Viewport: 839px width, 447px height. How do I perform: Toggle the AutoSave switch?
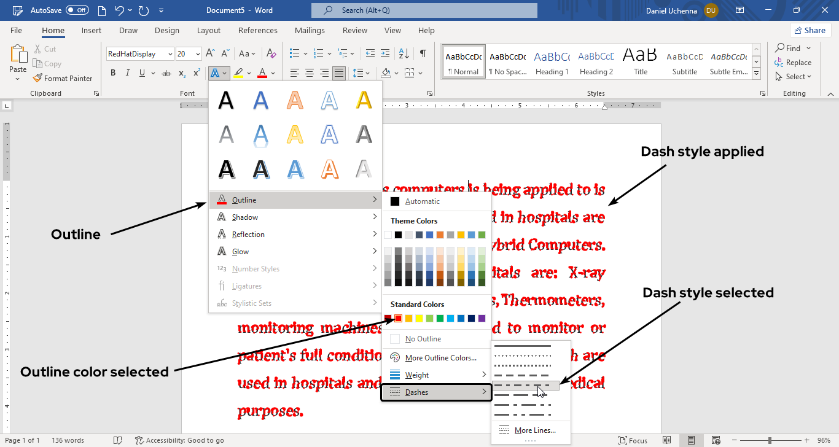coord(77,10)
